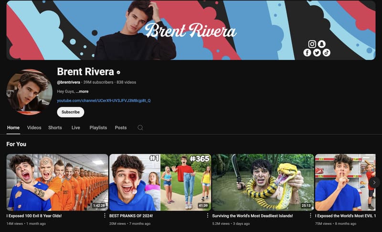
Task: Go to the Posts tab
Action: point(121,128)
